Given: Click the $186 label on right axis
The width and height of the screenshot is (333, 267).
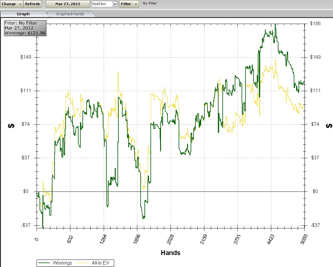Looking at the screenshot, I should pyautogui.click(x=315, y=23).
